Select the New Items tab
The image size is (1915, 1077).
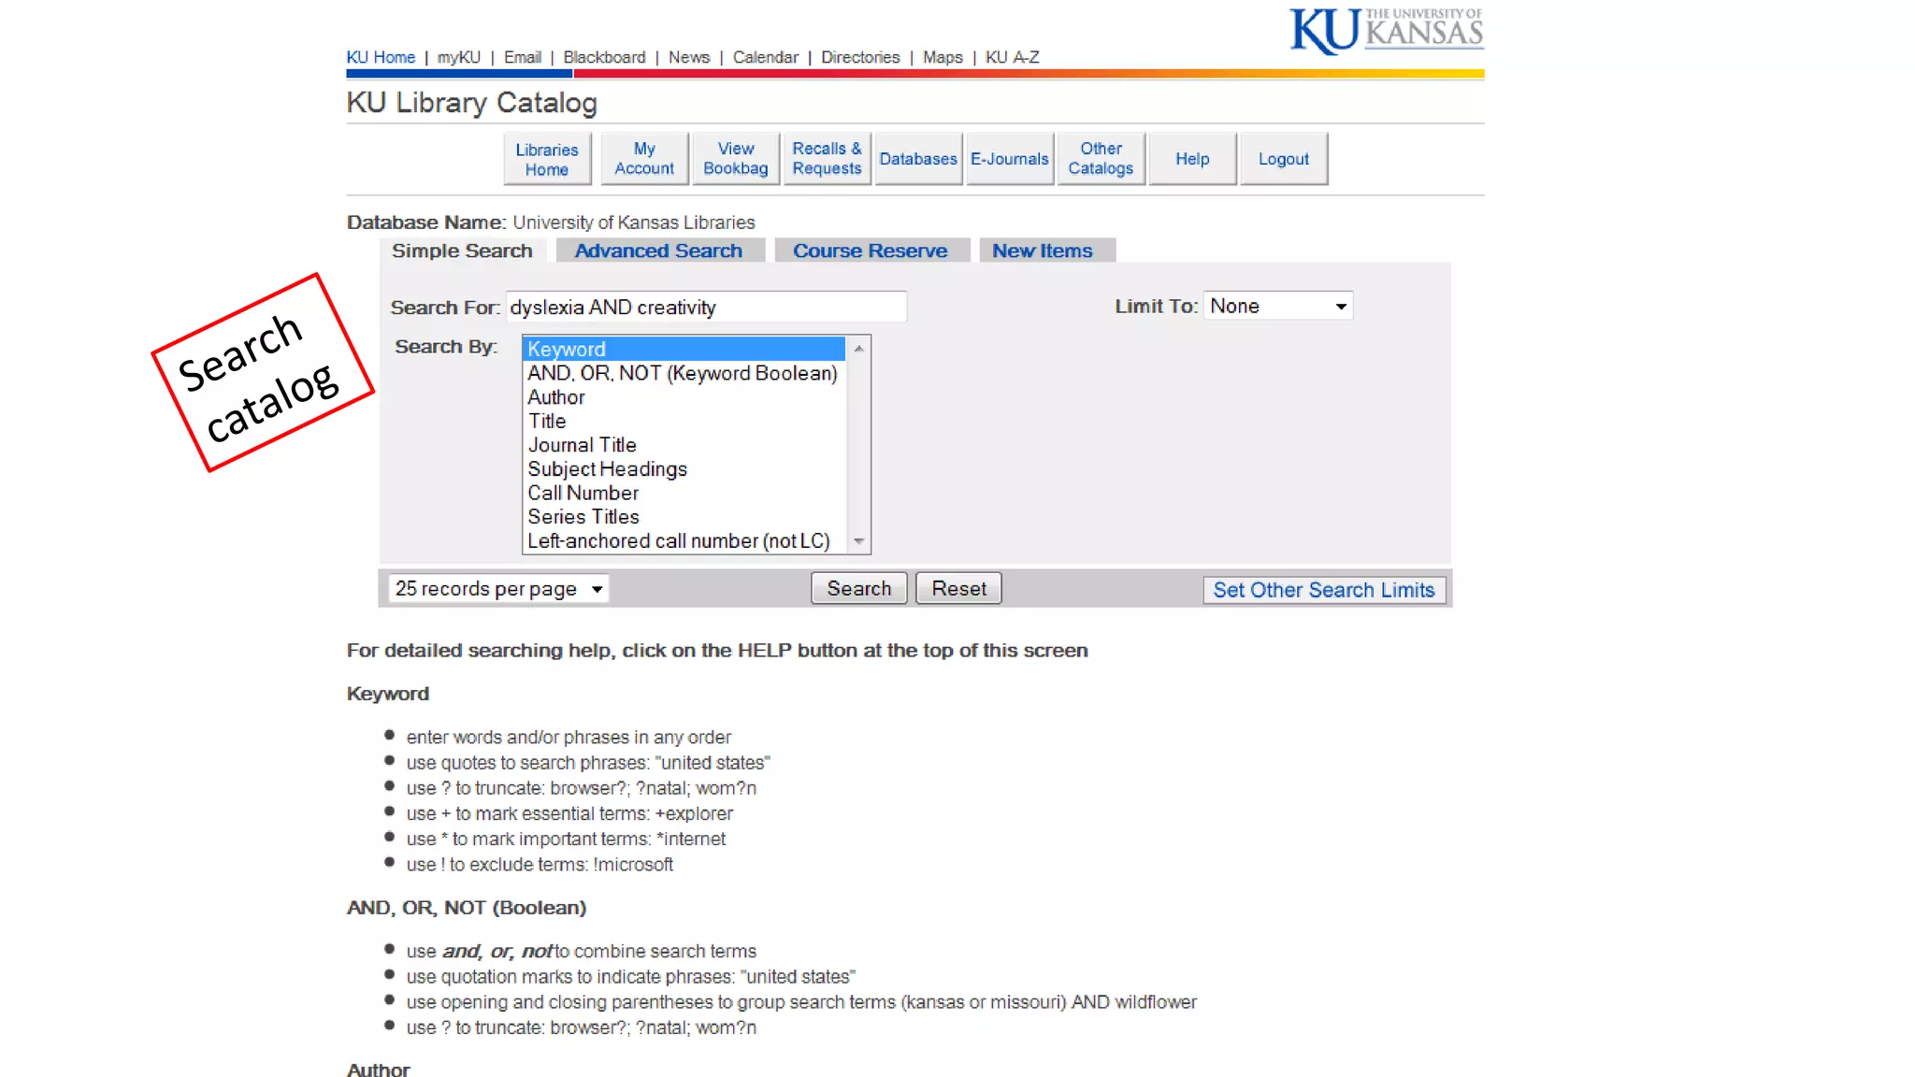click(x=1042, y=251)
